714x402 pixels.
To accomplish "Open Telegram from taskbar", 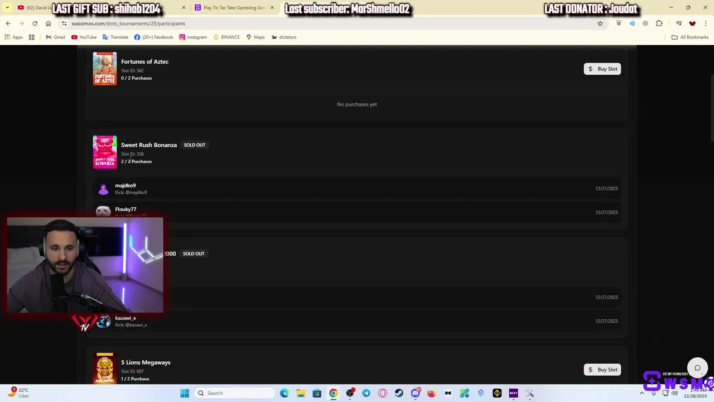I will (366, 393).
